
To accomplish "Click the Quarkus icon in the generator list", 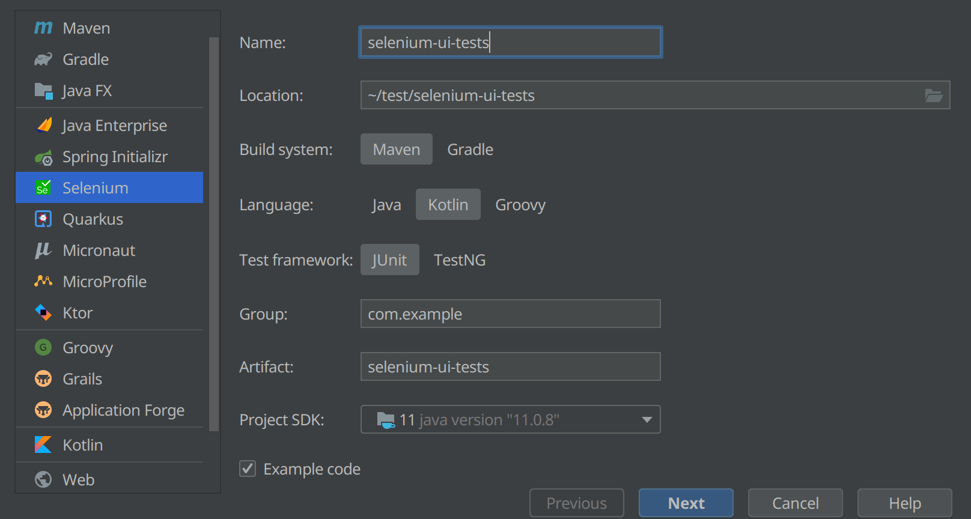I will [43, 219].
